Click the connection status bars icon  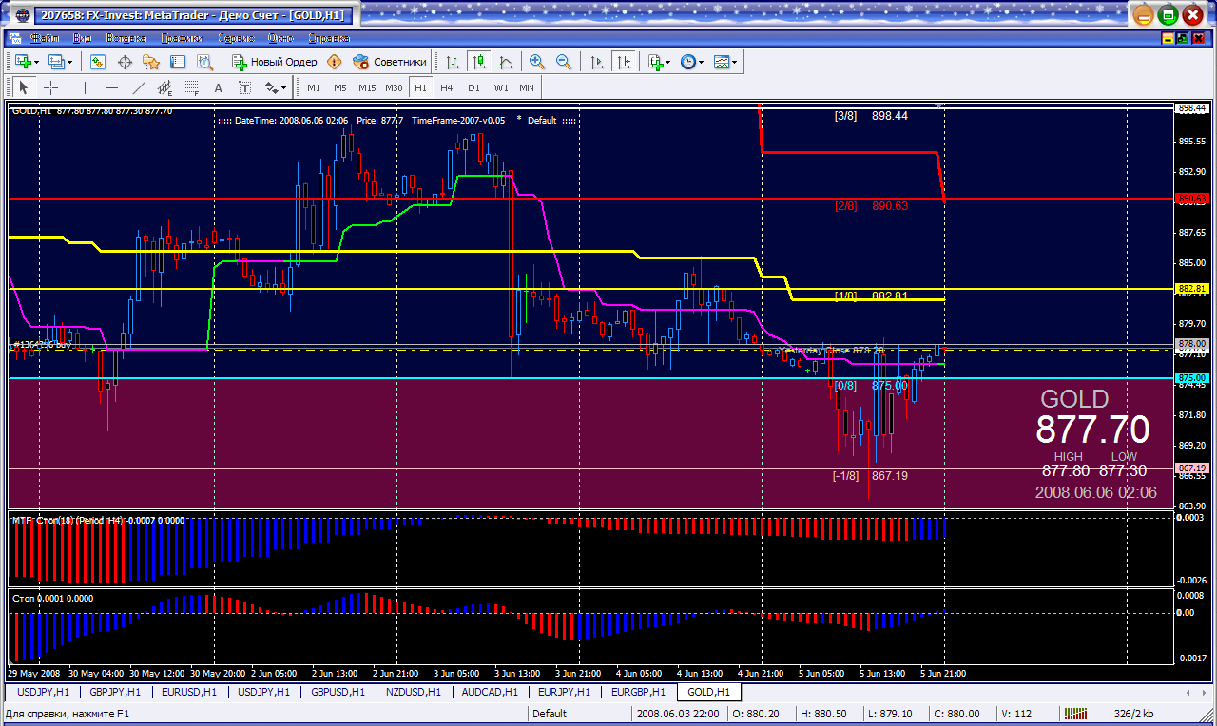point(1075,714)
